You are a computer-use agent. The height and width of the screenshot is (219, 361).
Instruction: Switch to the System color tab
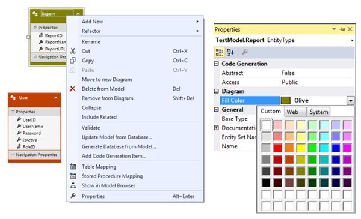tap(319, 112)
